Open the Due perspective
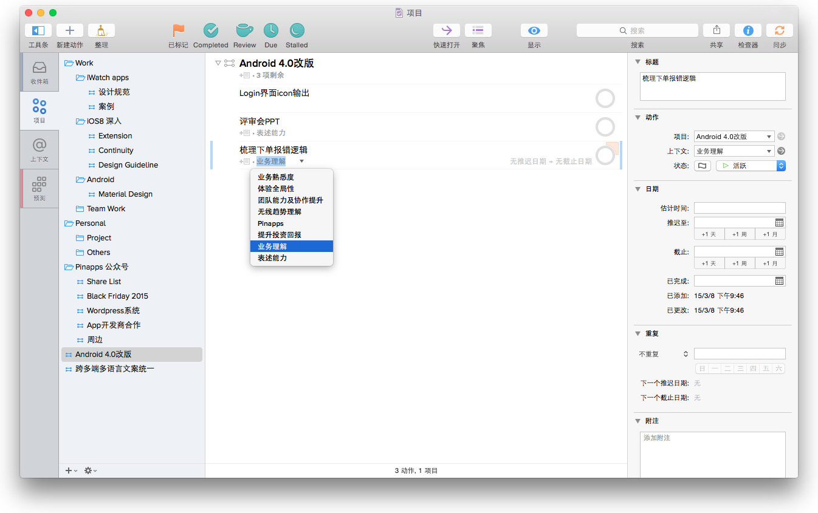This screenshot has width=818, height=513. pyautogui.click(x=271, y=30)
